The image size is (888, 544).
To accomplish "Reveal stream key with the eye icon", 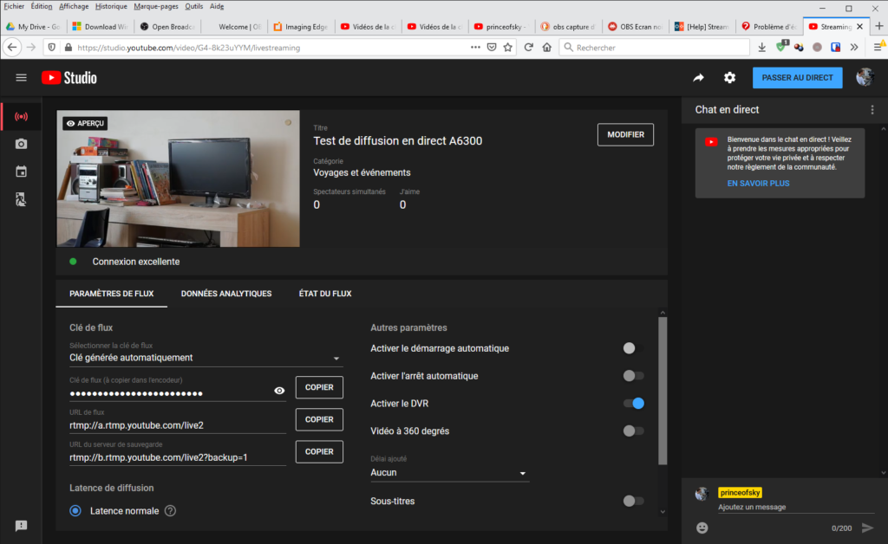I will 279,391.
